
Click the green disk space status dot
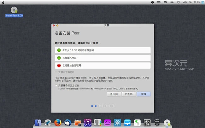point(59,50)
